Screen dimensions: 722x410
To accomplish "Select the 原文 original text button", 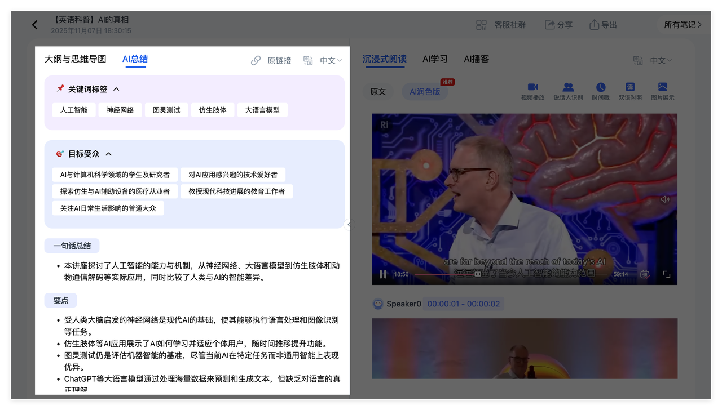I will 378,91.
